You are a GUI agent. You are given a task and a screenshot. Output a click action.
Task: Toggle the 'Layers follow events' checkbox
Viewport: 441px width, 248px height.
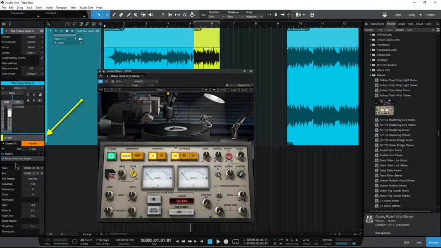[x=42, y=58]
